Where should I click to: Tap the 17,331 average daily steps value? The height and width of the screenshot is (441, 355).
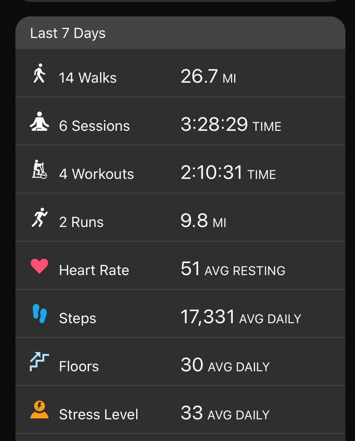coord(241,317)
